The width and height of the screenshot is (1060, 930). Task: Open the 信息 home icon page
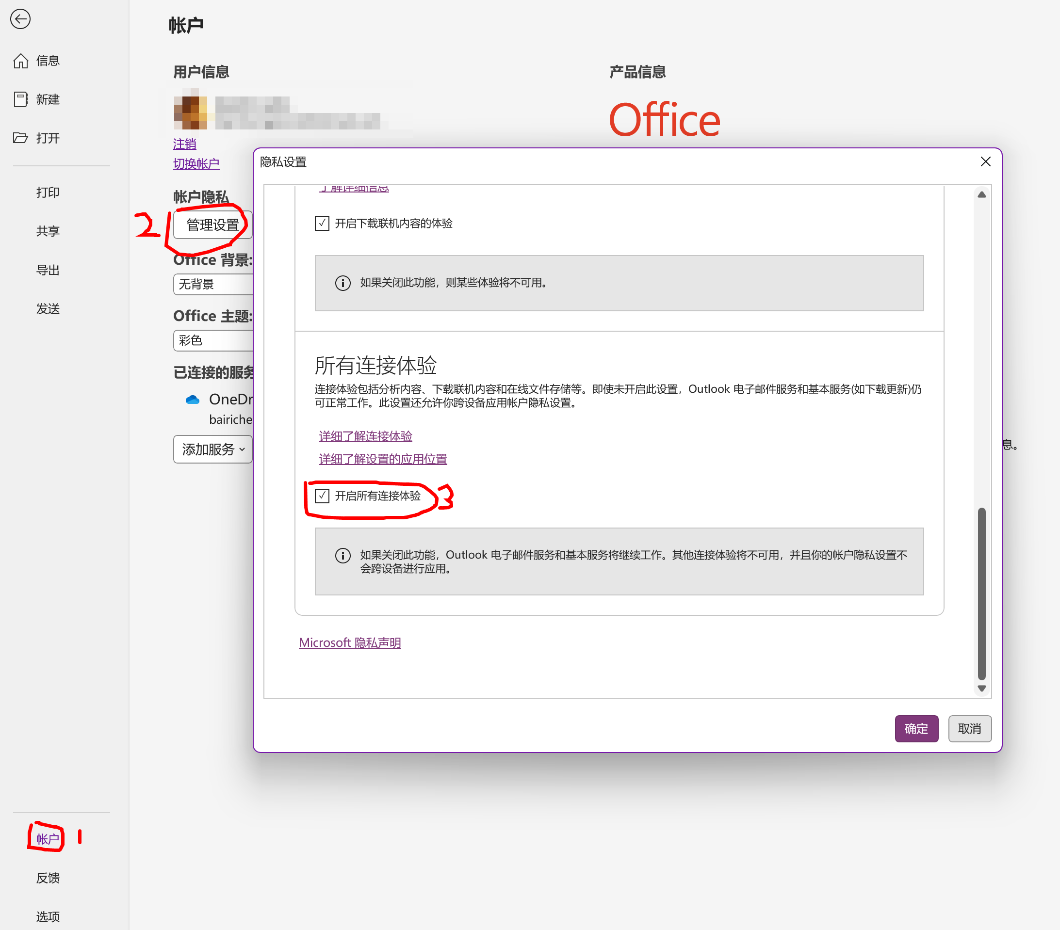coord(21,61)
